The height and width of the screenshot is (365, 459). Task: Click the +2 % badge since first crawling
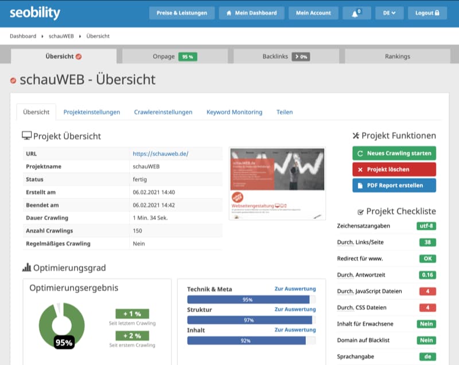point(133,336)
